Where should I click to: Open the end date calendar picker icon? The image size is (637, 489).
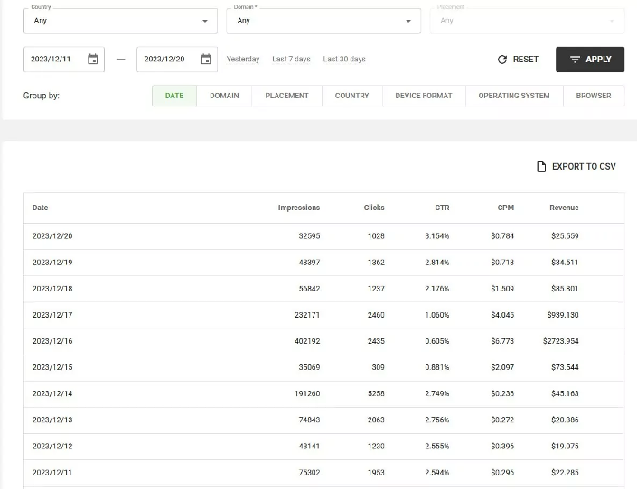[206, 60]
